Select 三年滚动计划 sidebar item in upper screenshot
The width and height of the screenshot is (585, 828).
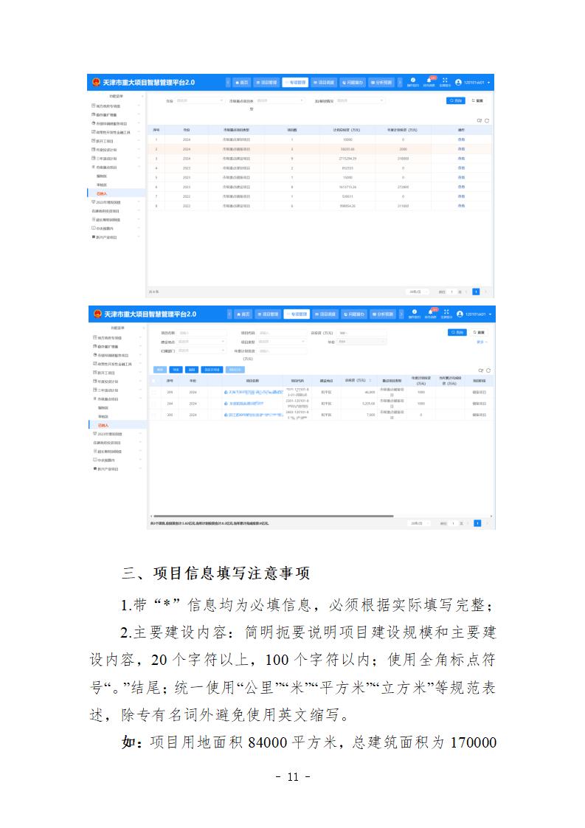(106, 159)
